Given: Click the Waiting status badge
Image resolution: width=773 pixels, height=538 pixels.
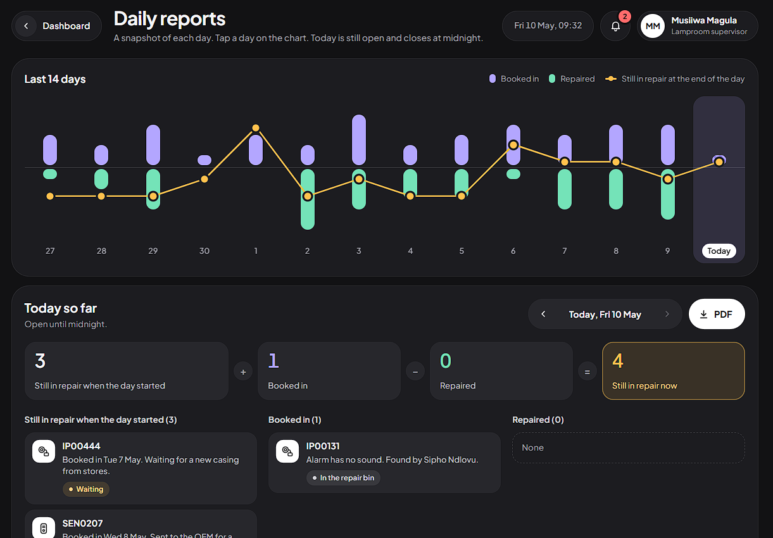Looking at the screenshot, I should 86,489.
